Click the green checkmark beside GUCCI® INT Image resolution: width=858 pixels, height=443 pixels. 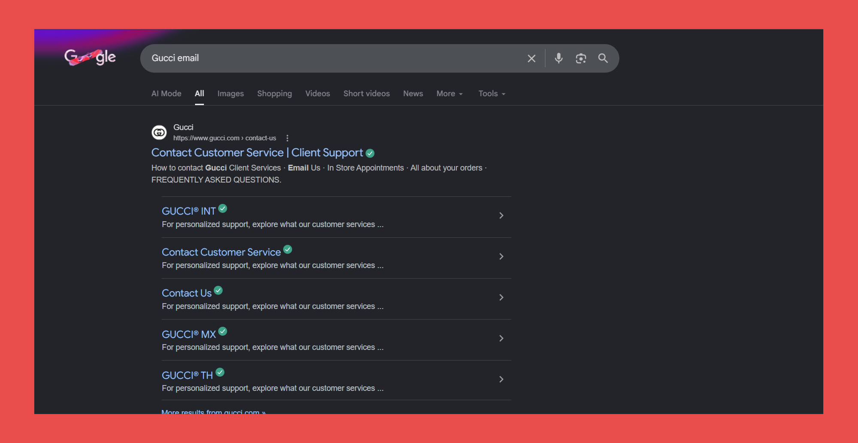click(x=223, y=209)
